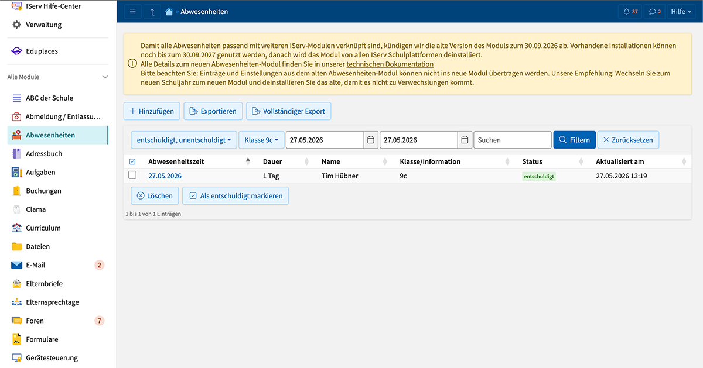Click the 27.05.2026 13:19 updated cell

621,176
